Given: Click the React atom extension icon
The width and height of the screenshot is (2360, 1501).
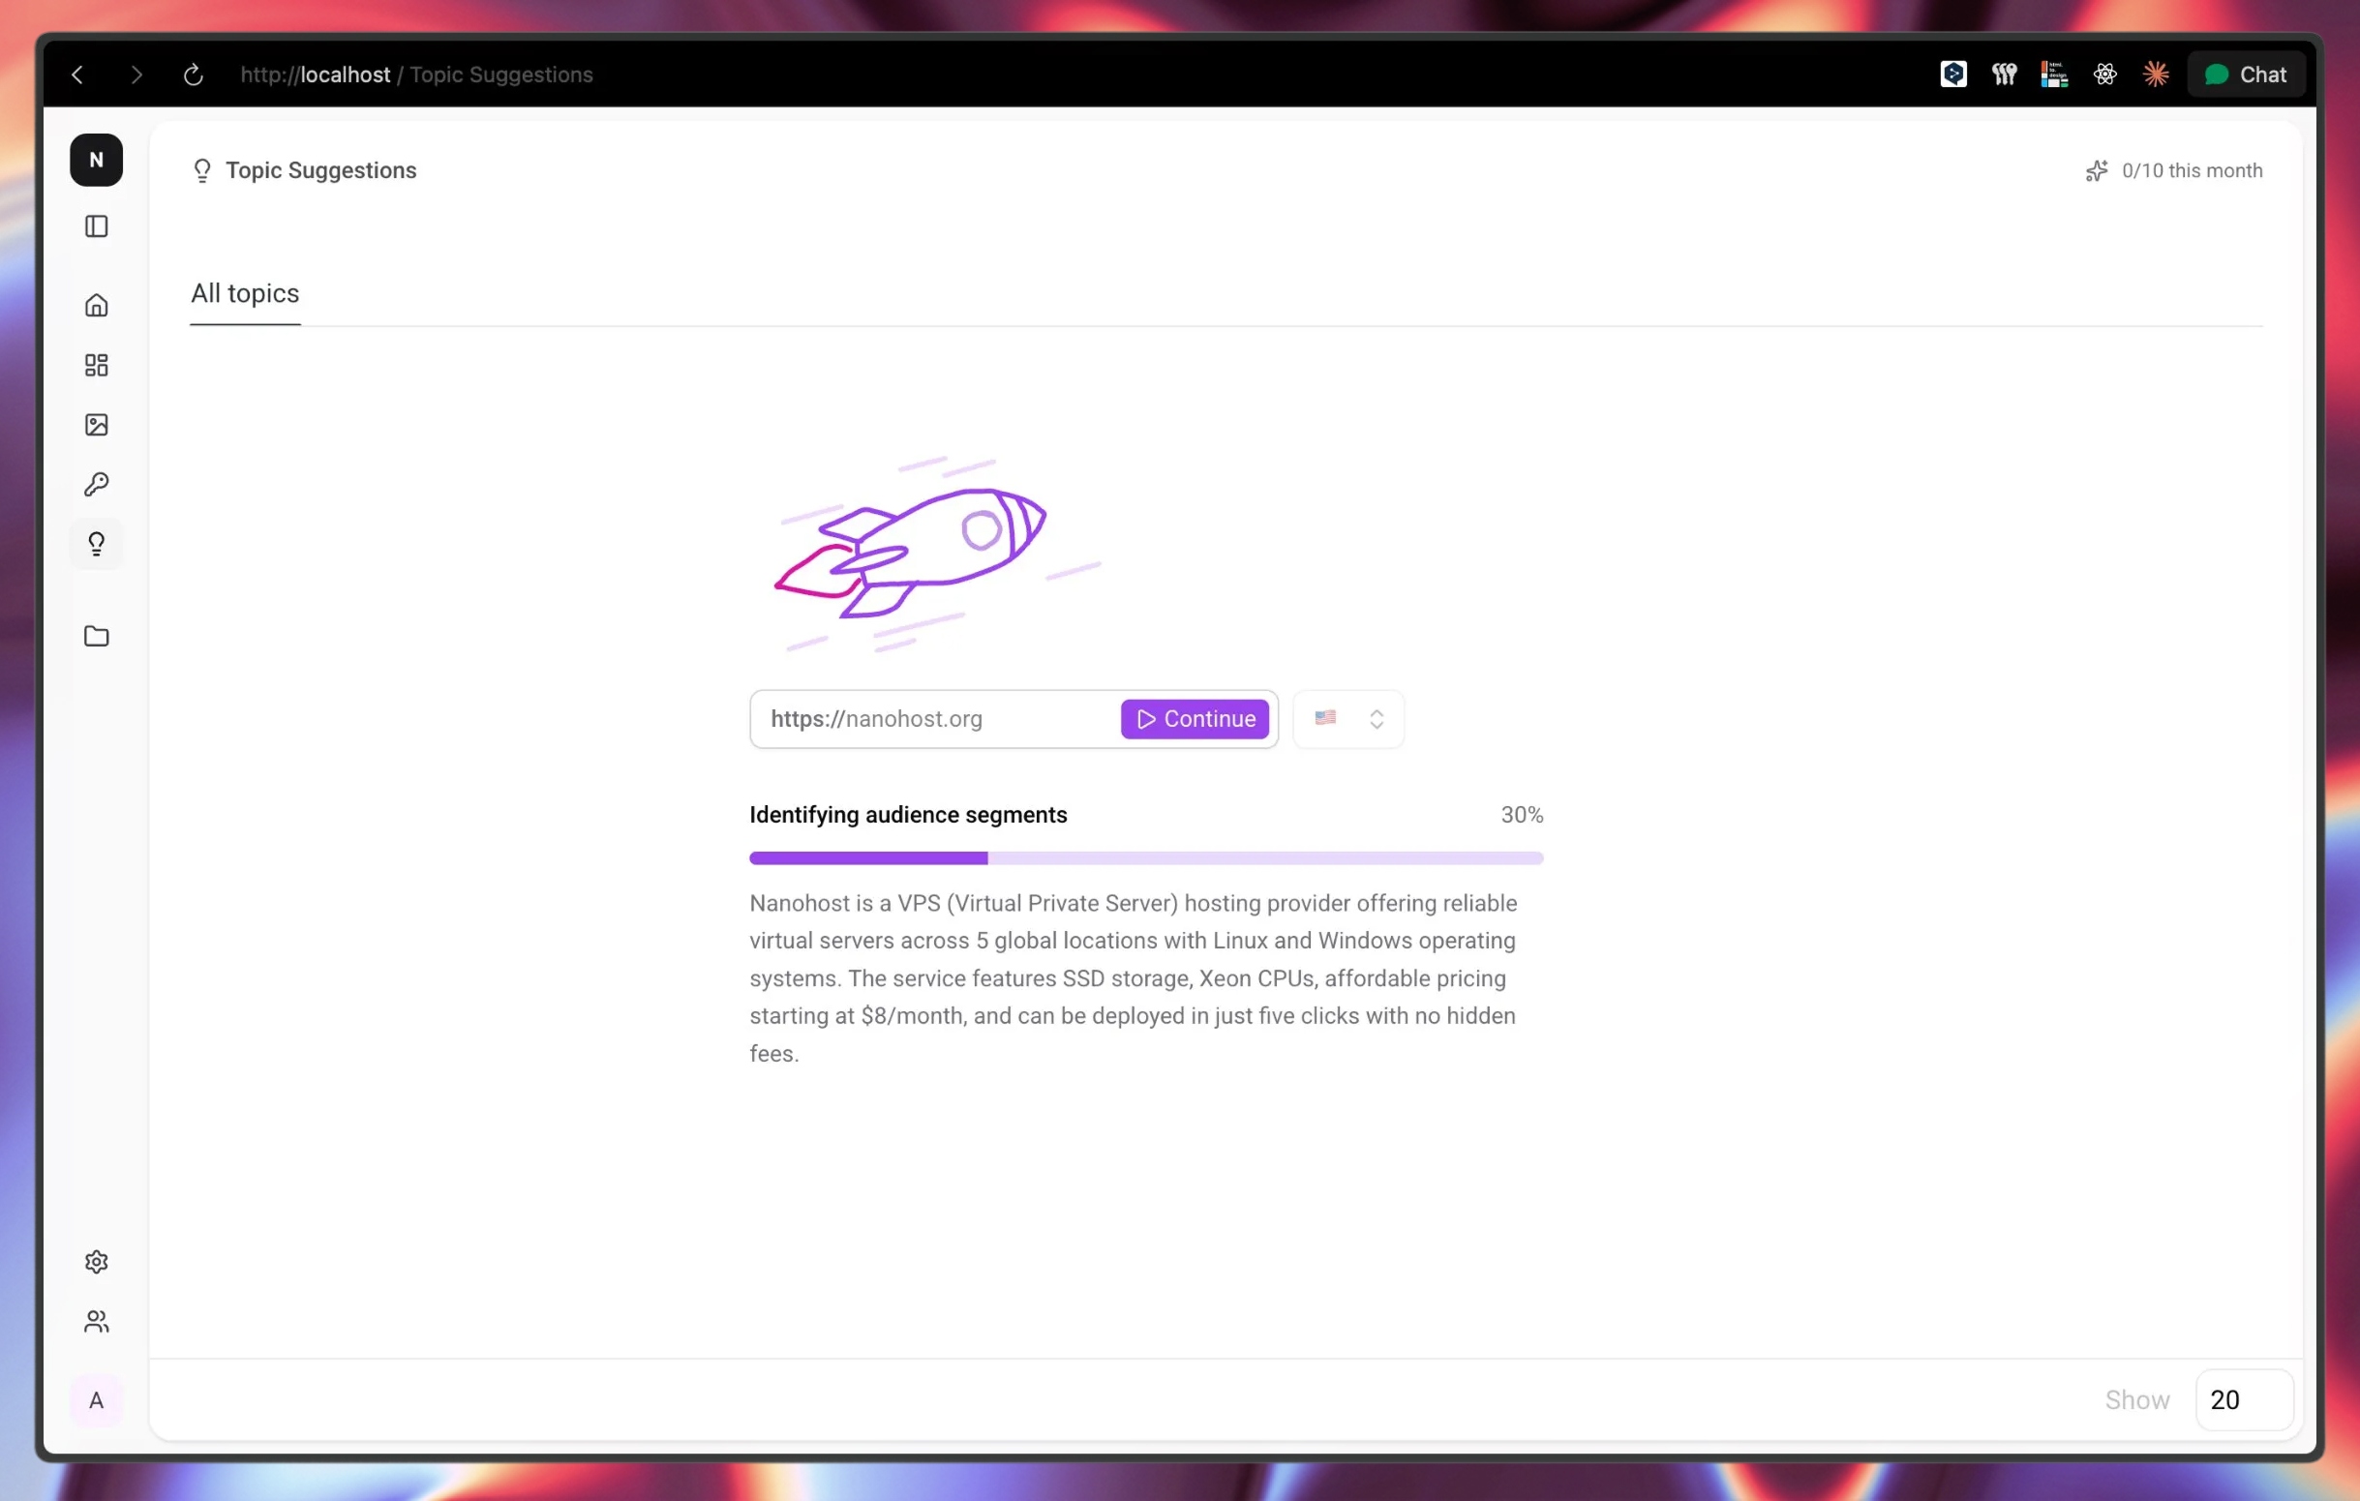Looking at the screenshot, I should coord(2105,75).
